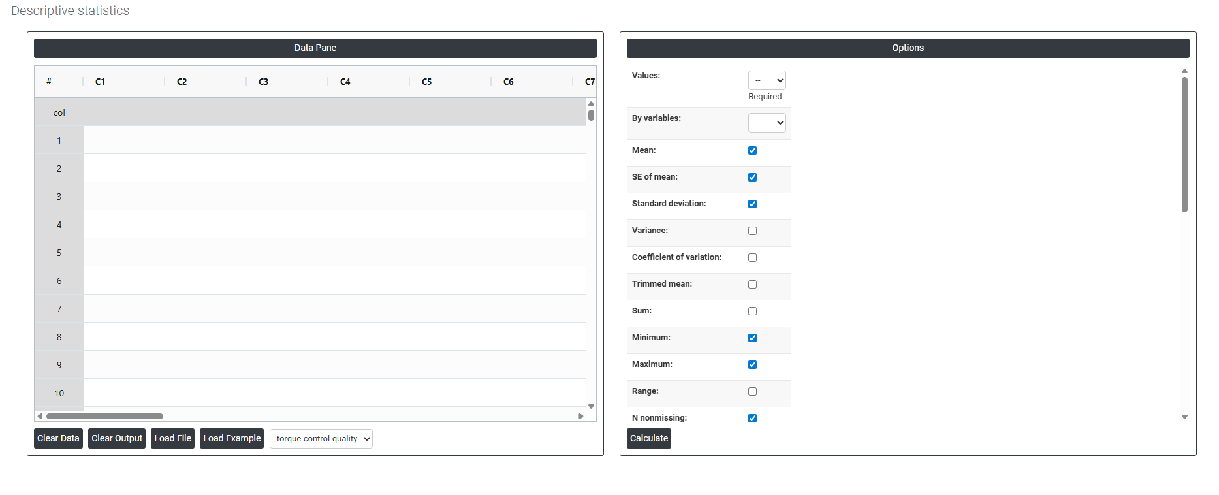Image resolution: width=1219 pixels, height=495 pixels.
Task: Open the Values dropdown
Action: (x=767, y=80)
